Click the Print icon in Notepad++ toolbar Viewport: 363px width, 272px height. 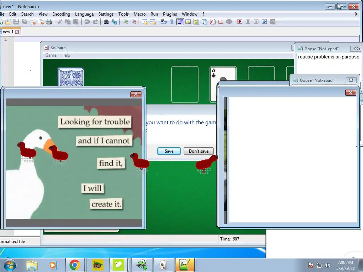pos(49,22)
